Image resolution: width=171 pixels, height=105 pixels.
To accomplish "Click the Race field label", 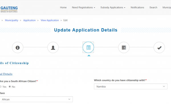I will click(x=2, y=93).
